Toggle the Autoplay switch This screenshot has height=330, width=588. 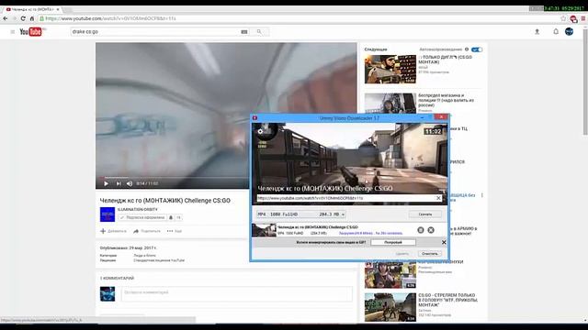pos(477,49)
